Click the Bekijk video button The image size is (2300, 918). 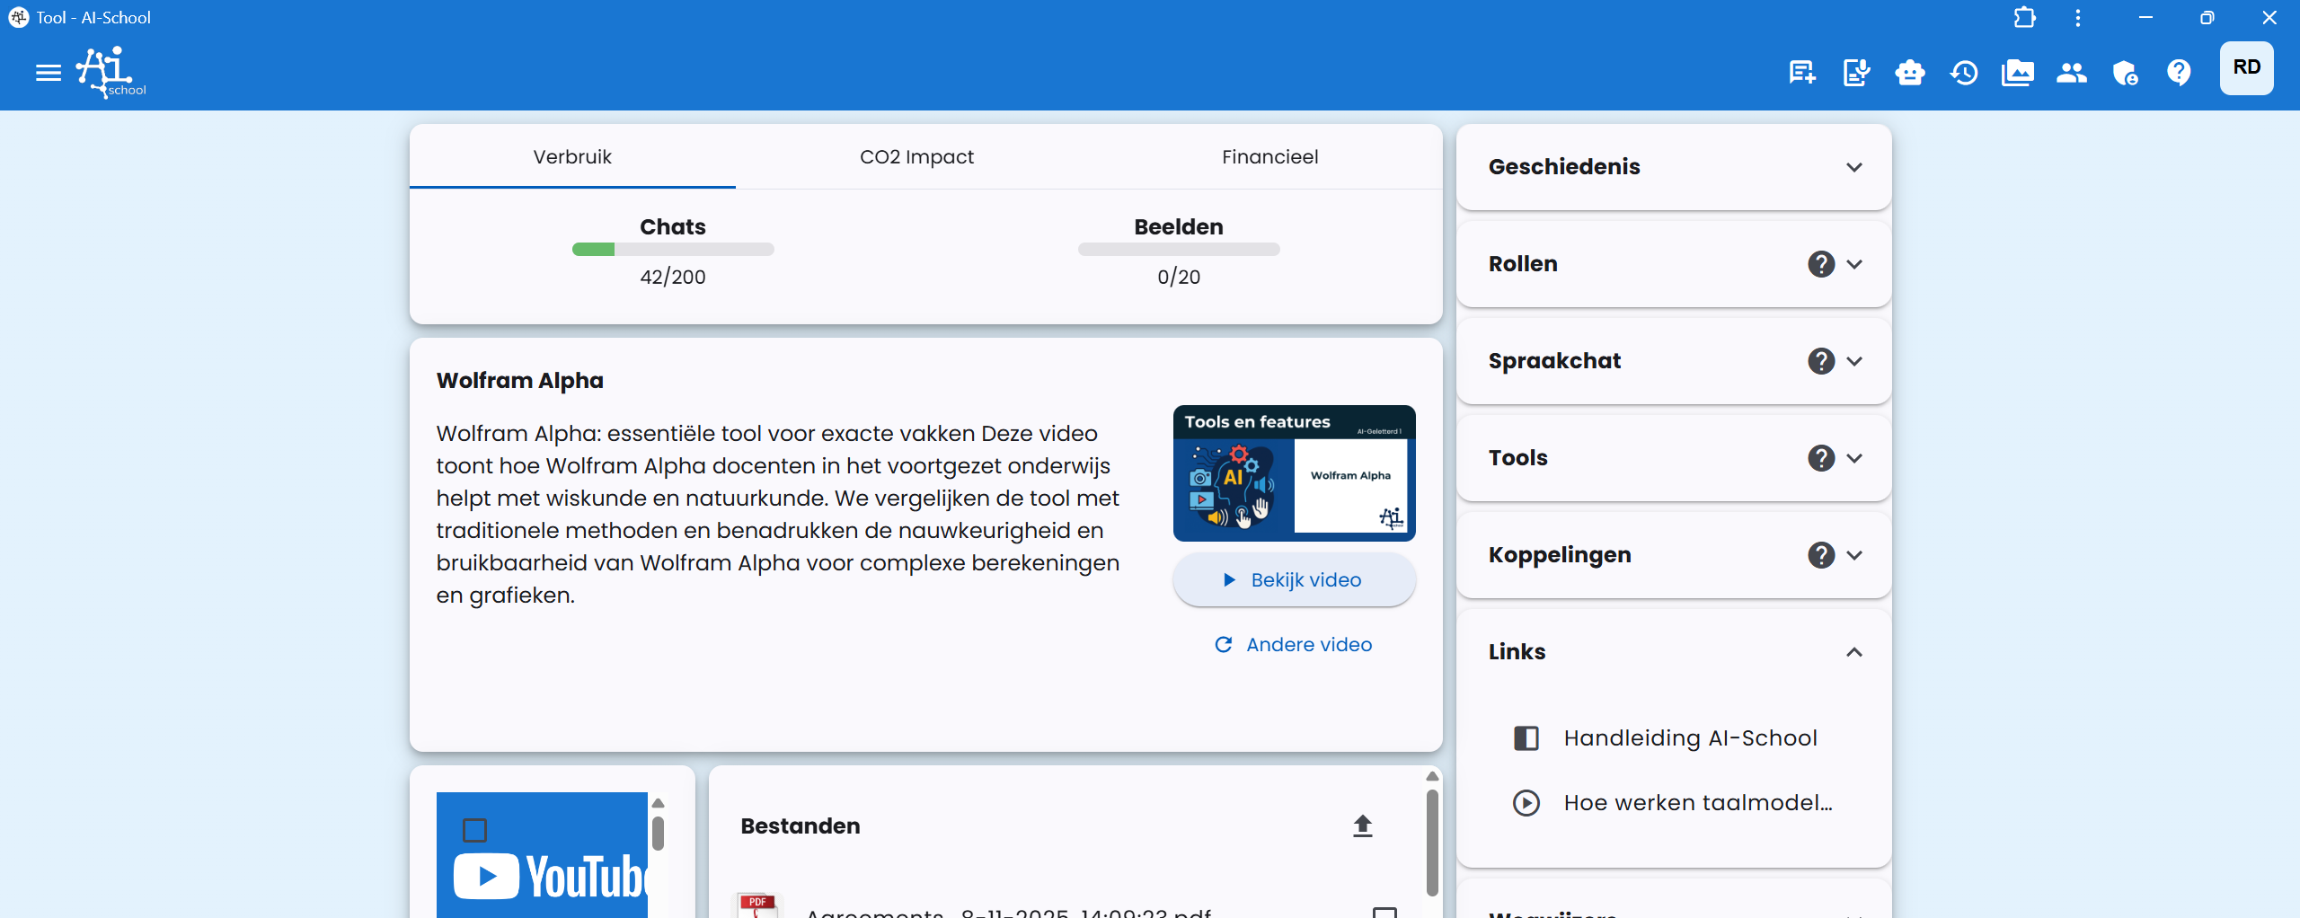(1293, 579)
